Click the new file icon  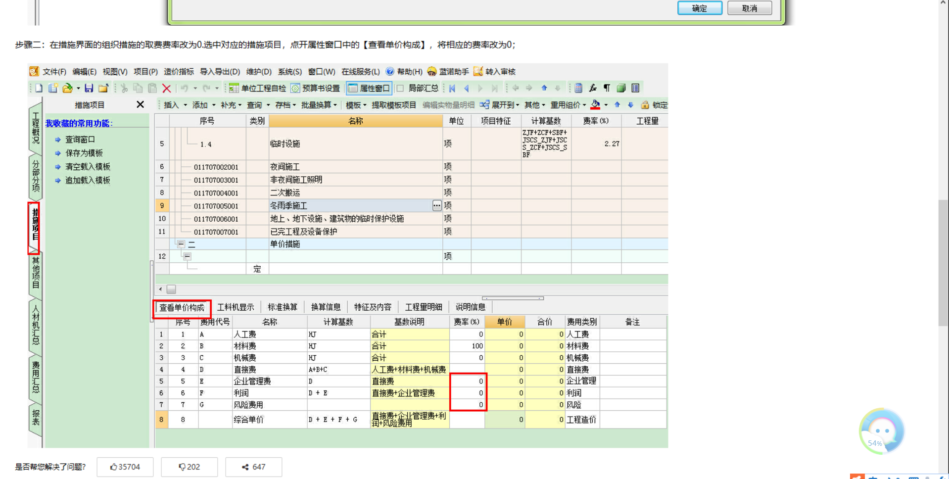click(x=39, y=88)
